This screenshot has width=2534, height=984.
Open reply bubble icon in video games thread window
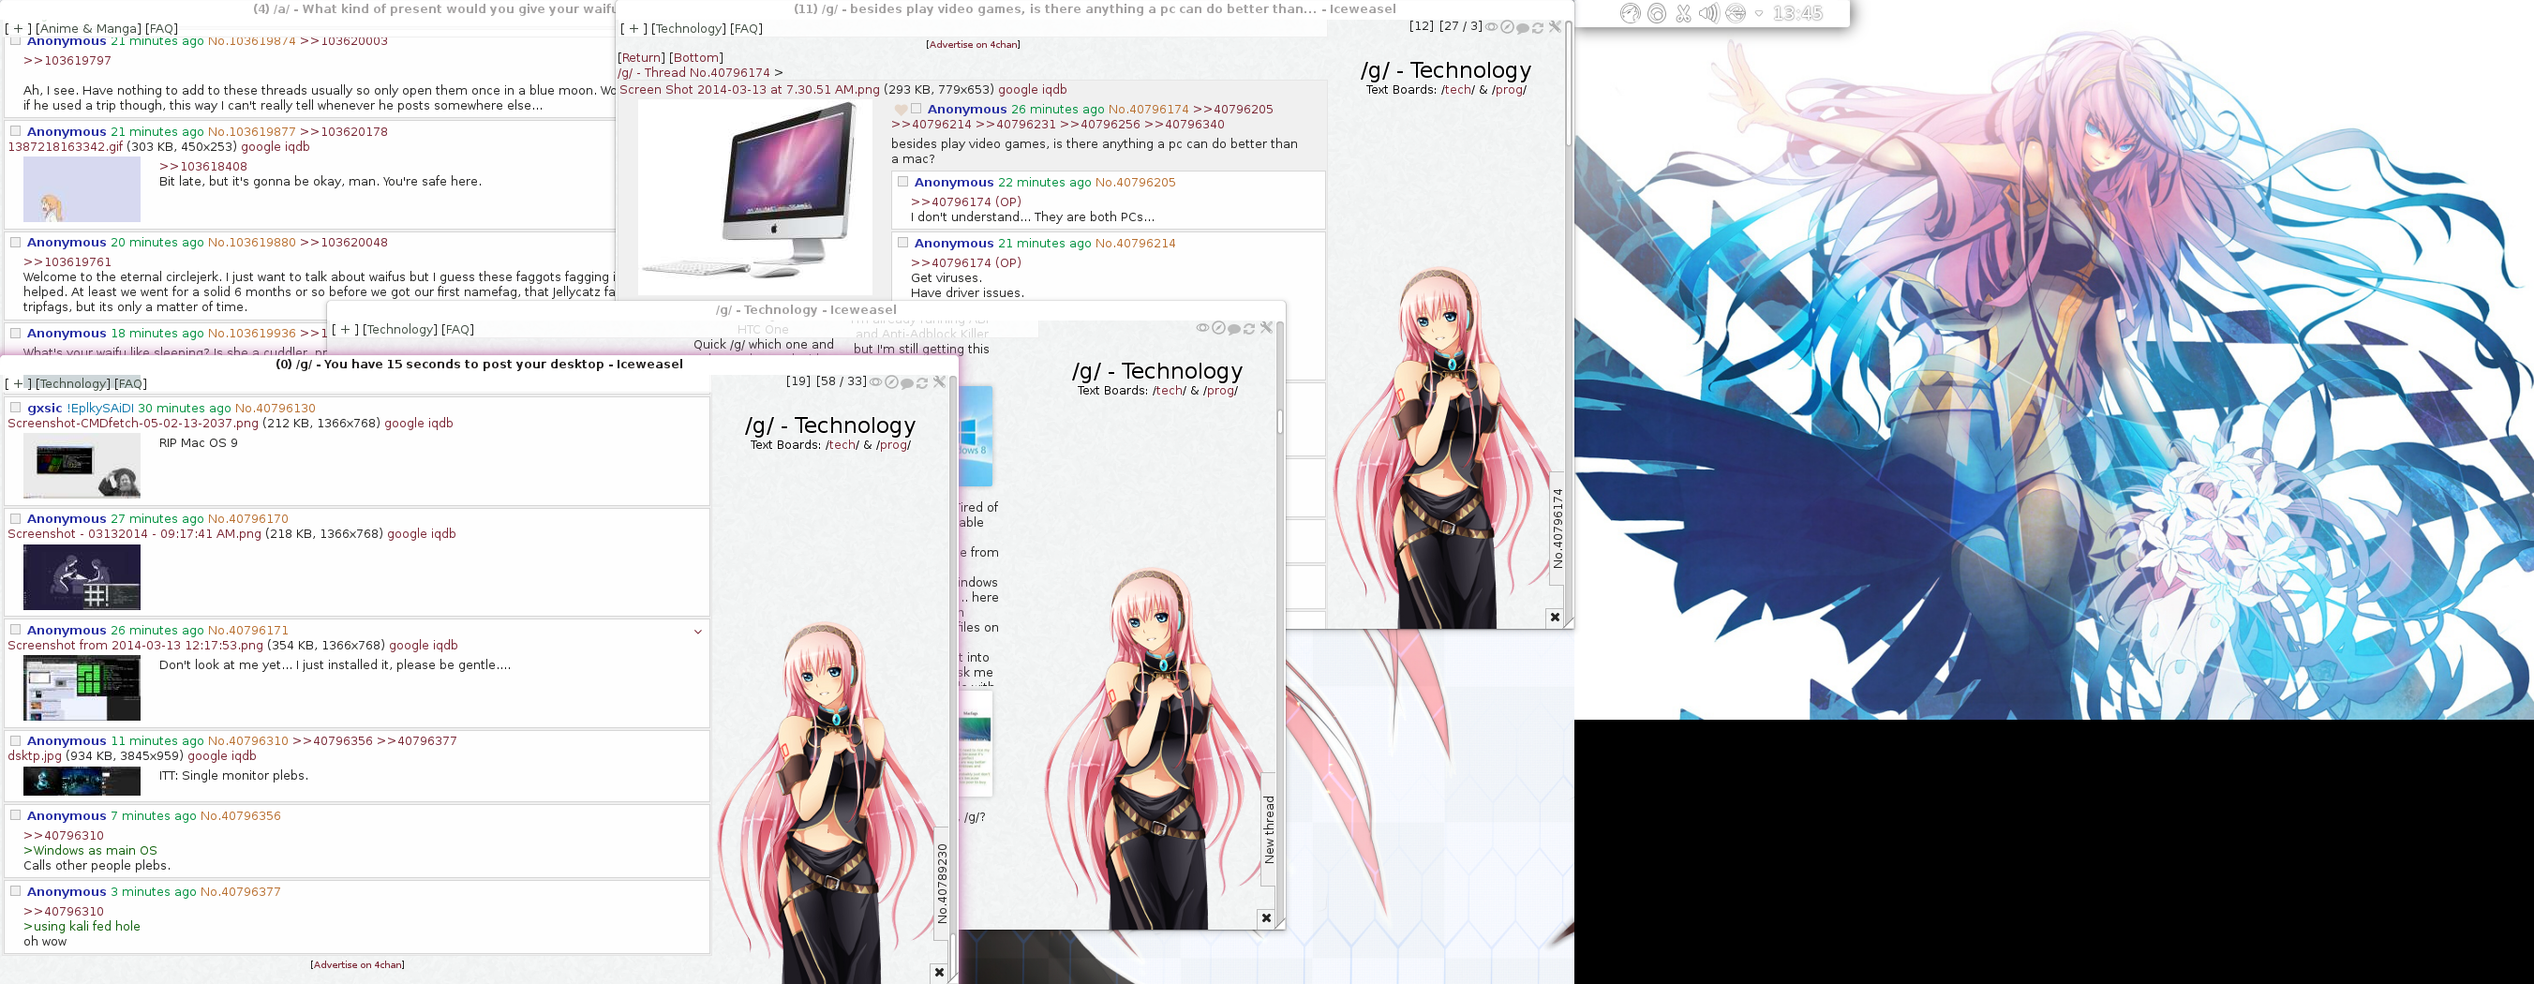(x=1522, y=27)
